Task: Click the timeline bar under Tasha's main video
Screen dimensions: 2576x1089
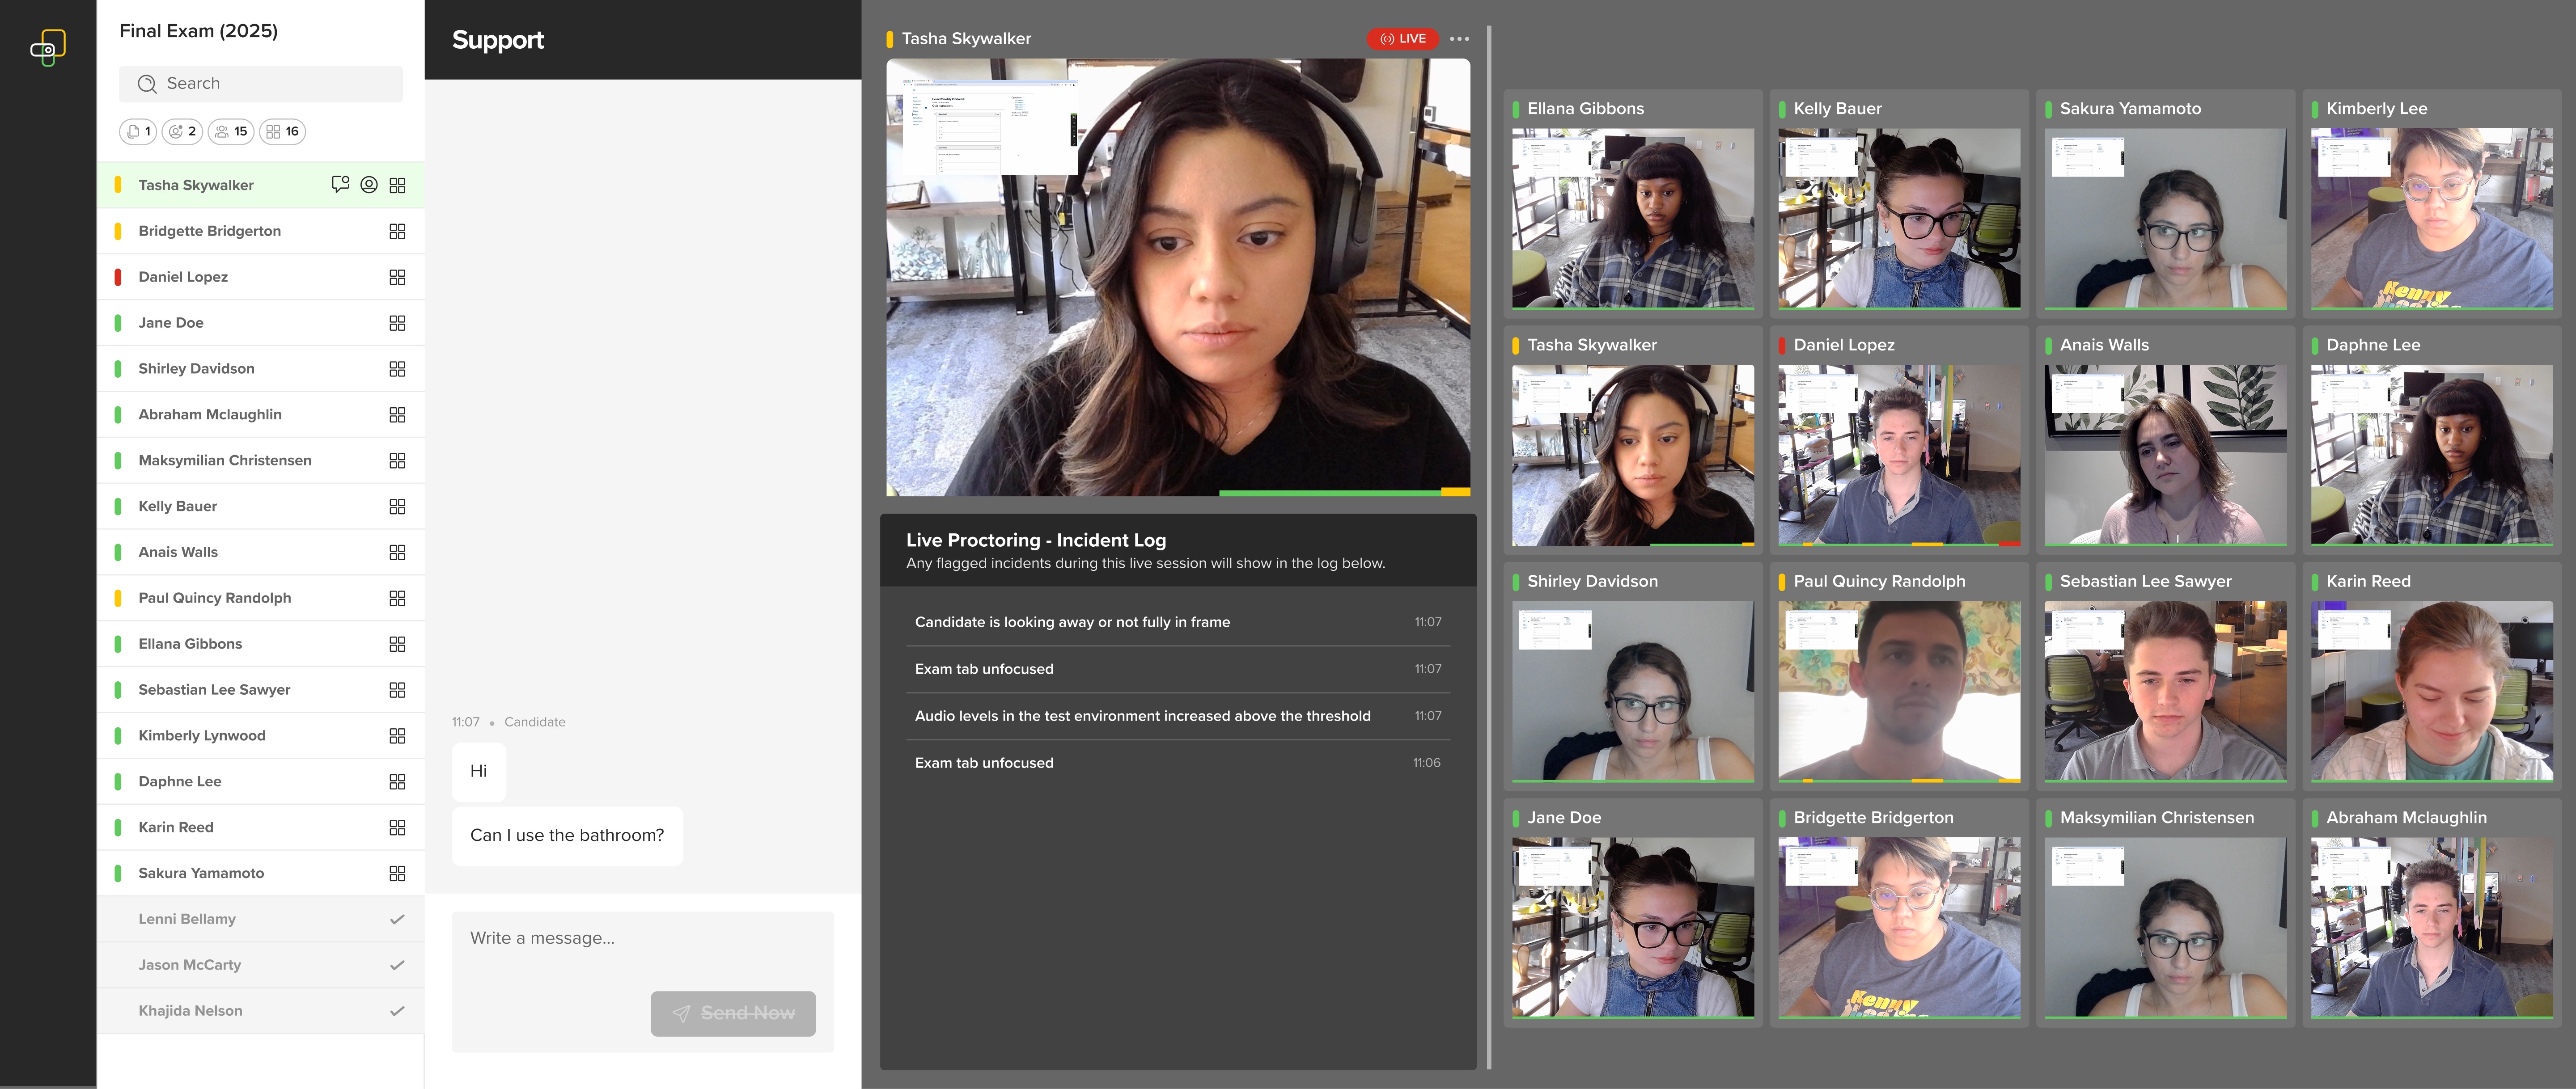Action: 1345,493
